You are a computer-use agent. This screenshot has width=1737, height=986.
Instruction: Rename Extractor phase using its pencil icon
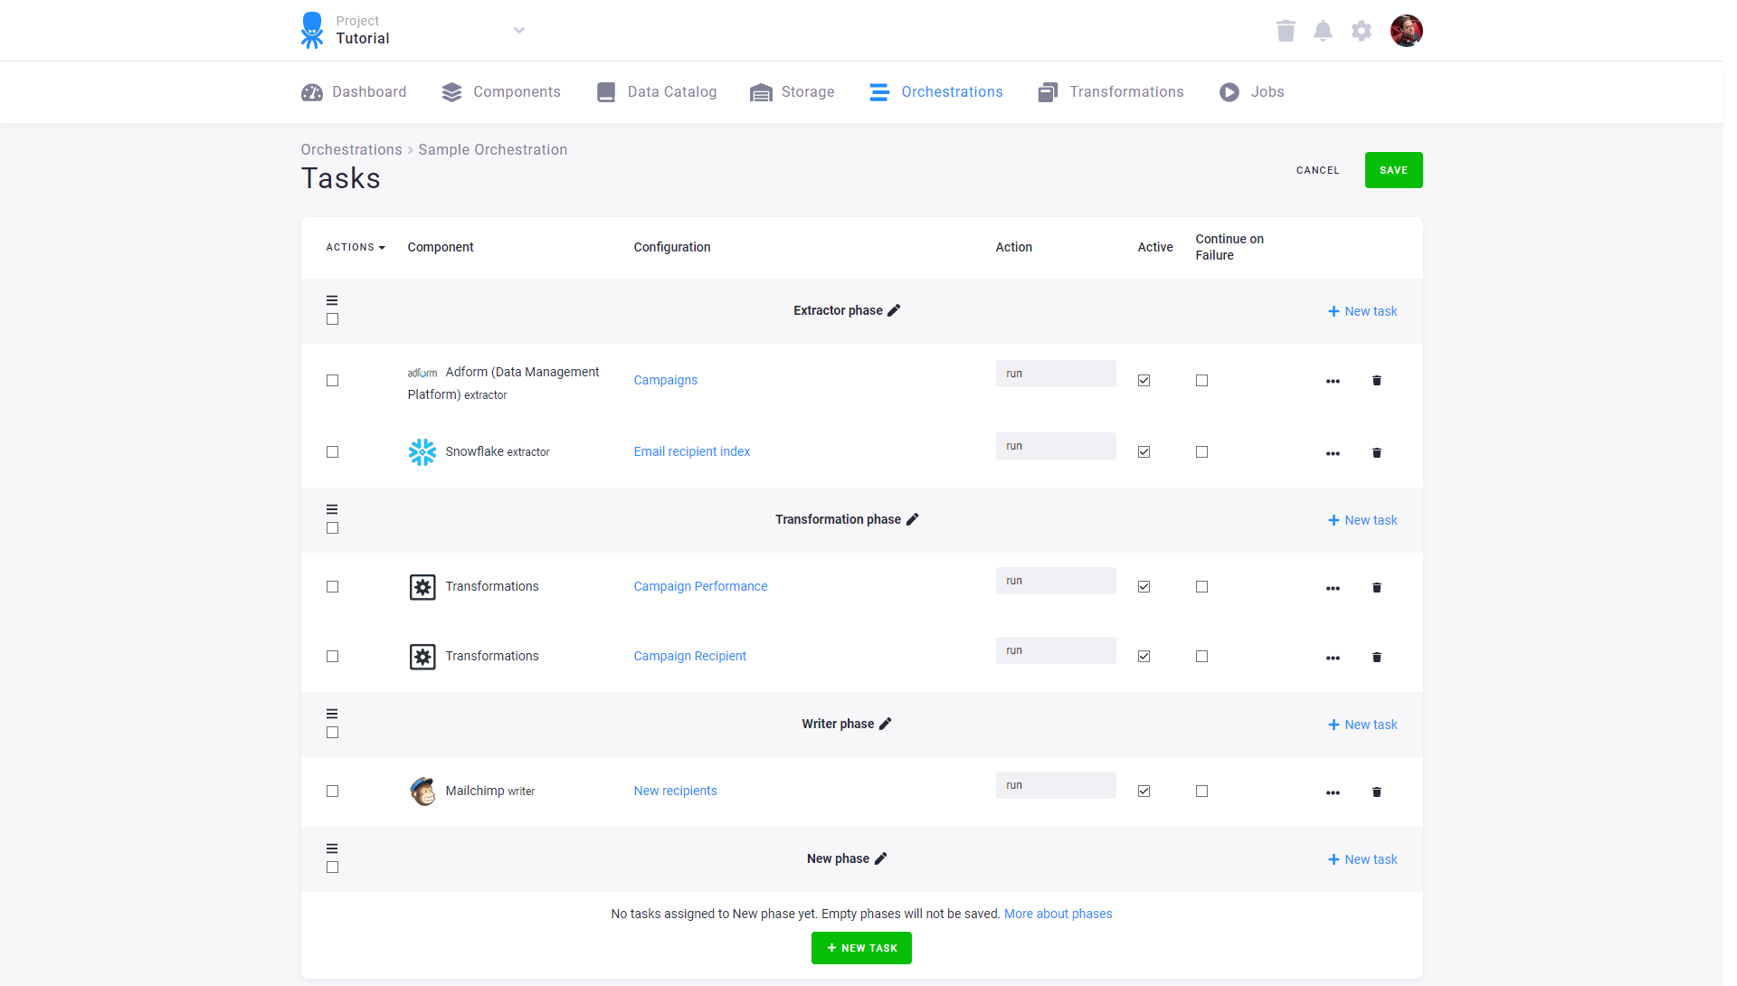[x=895, y=309]
